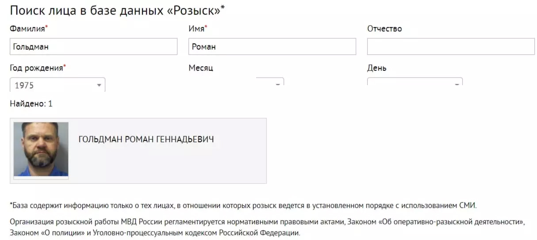The image size is (537, 240).
Task: Focus the Фамилия field containing Гольдман
Action: [x=93, y=46]
